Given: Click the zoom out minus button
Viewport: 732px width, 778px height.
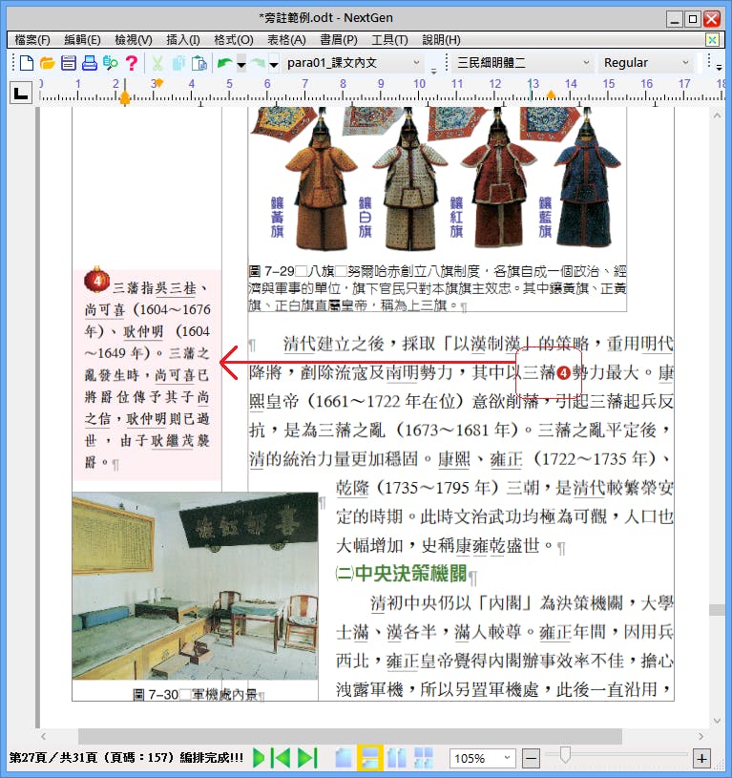Looking at the screenshot, I should (x=532, y=758).
